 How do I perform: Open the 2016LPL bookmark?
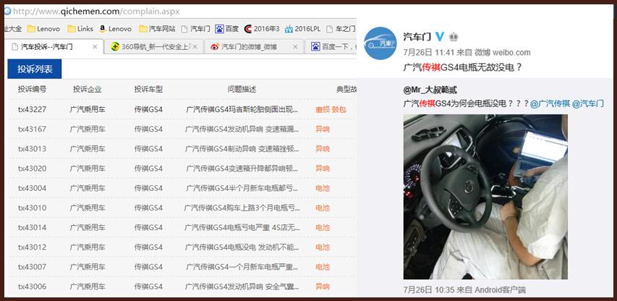pos(302,29)
